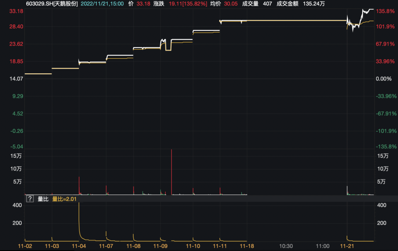Jump to the 11-18 date label
398x251 pixels.
click(247, 246)
